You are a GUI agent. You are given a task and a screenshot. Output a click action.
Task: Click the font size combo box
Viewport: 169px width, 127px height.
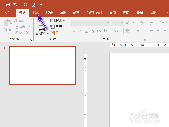coord(117,23)
